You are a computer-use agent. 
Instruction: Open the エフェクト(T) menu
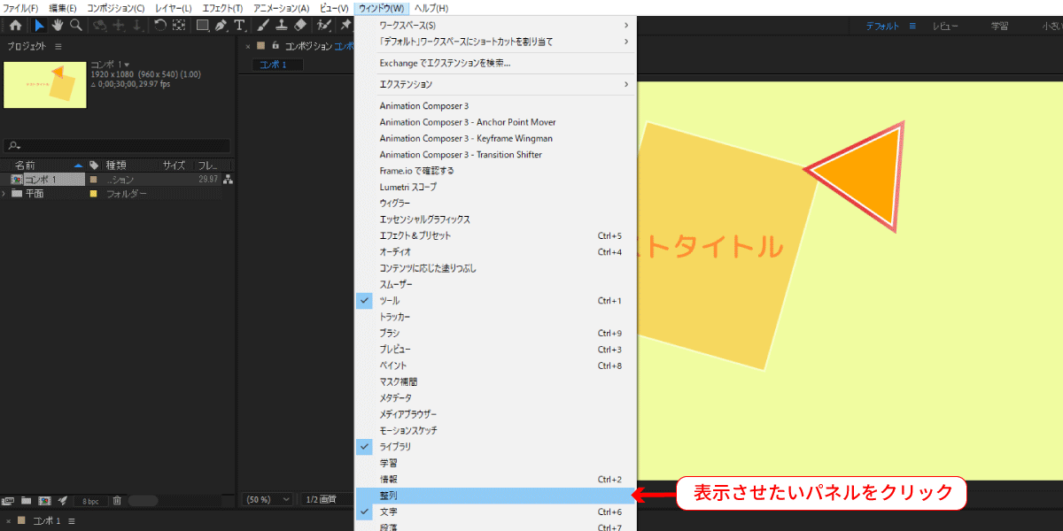[x=222, y=8]
